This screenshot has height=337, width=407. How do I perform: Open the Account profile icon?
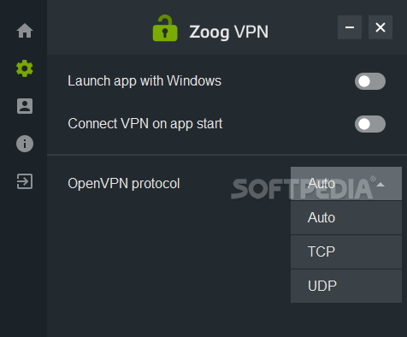(x=25, y=106)
